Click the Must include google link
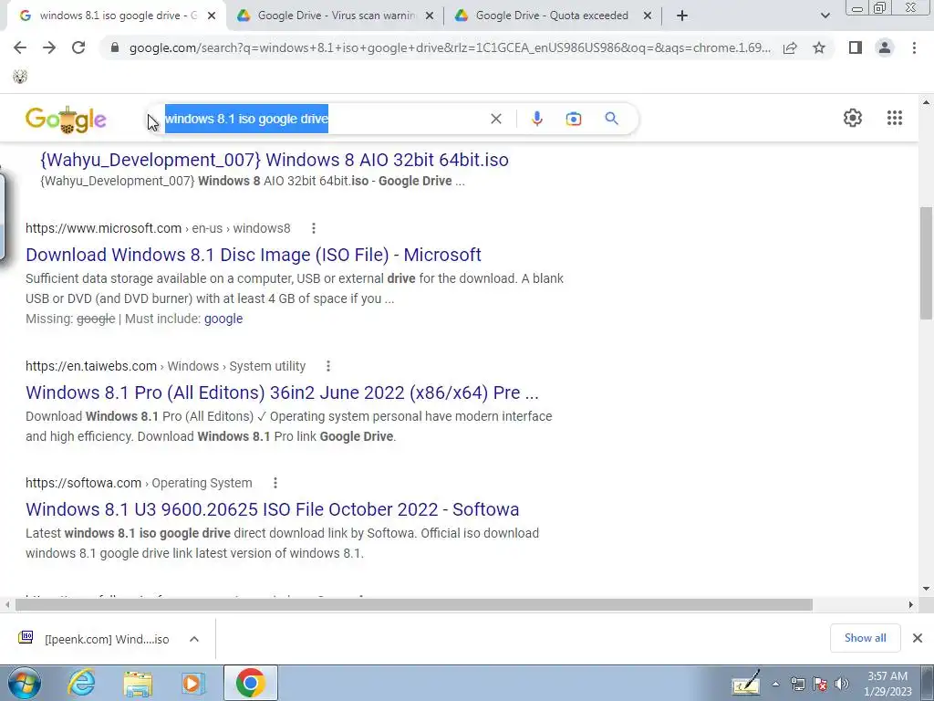Screen dimensions: 934x701 (x=223, y=319)
